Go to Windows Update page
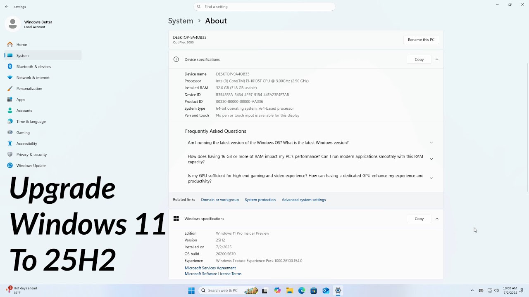This screenshot has height=297, width=529. (43, 165)
